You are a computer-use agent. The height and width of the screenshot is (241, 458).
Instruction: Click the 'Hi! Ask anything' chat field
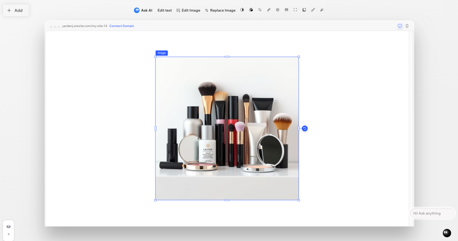(432, 213)
